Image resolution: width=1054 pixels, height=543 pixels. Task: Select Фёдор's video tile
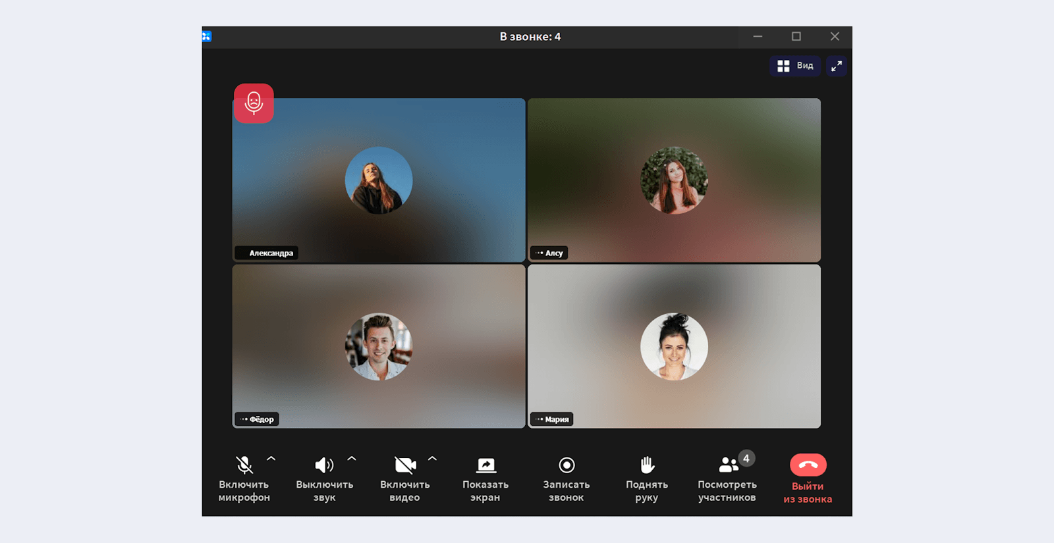[x=379, y=395]
